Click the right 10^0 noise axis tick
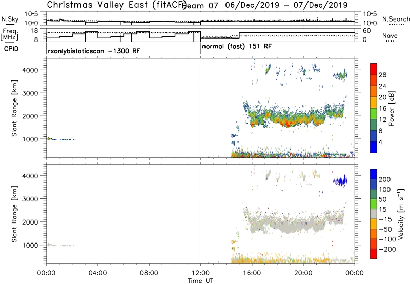Image resolution: width=410 pixels, height=284 pixels. (370, 23)
